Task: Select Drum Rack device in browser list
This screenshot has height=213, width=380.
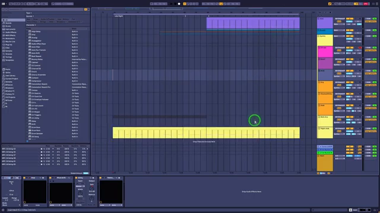Action: (x=36, y=130)
